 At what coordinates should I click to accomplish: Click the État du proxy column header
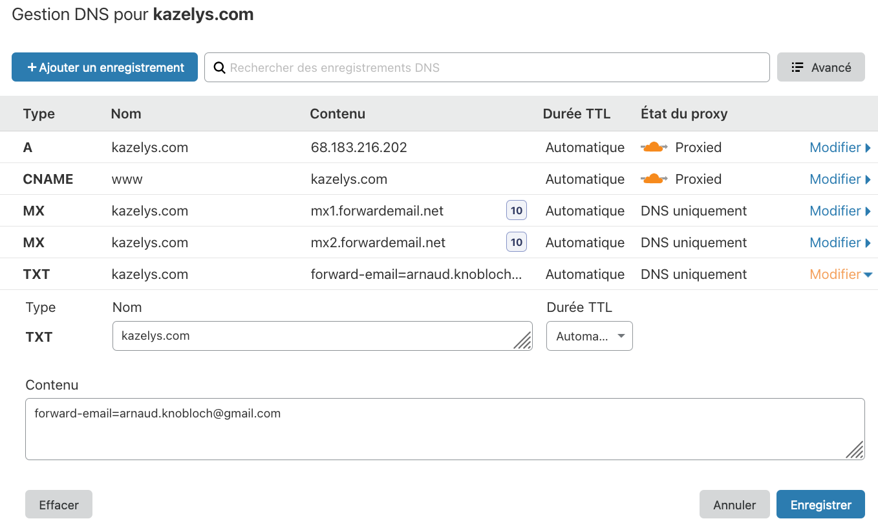tap(684, 114)
